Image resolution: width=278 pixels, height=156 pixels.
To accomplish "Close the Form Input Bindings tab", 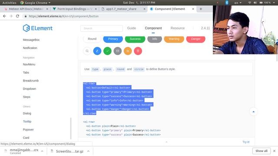I will pyautogui.click(x=96, y=9).
